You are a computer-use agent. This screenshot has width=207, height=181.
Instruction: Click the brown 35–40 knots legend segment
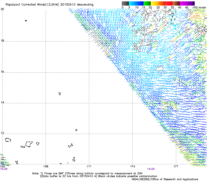tap(176, 3)
